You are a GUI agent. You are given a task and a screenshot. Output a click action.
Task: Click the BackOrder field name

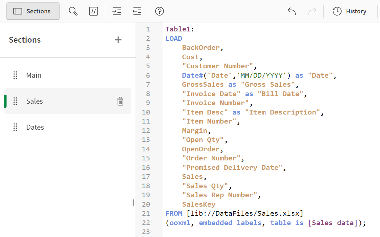click(201, 48)
